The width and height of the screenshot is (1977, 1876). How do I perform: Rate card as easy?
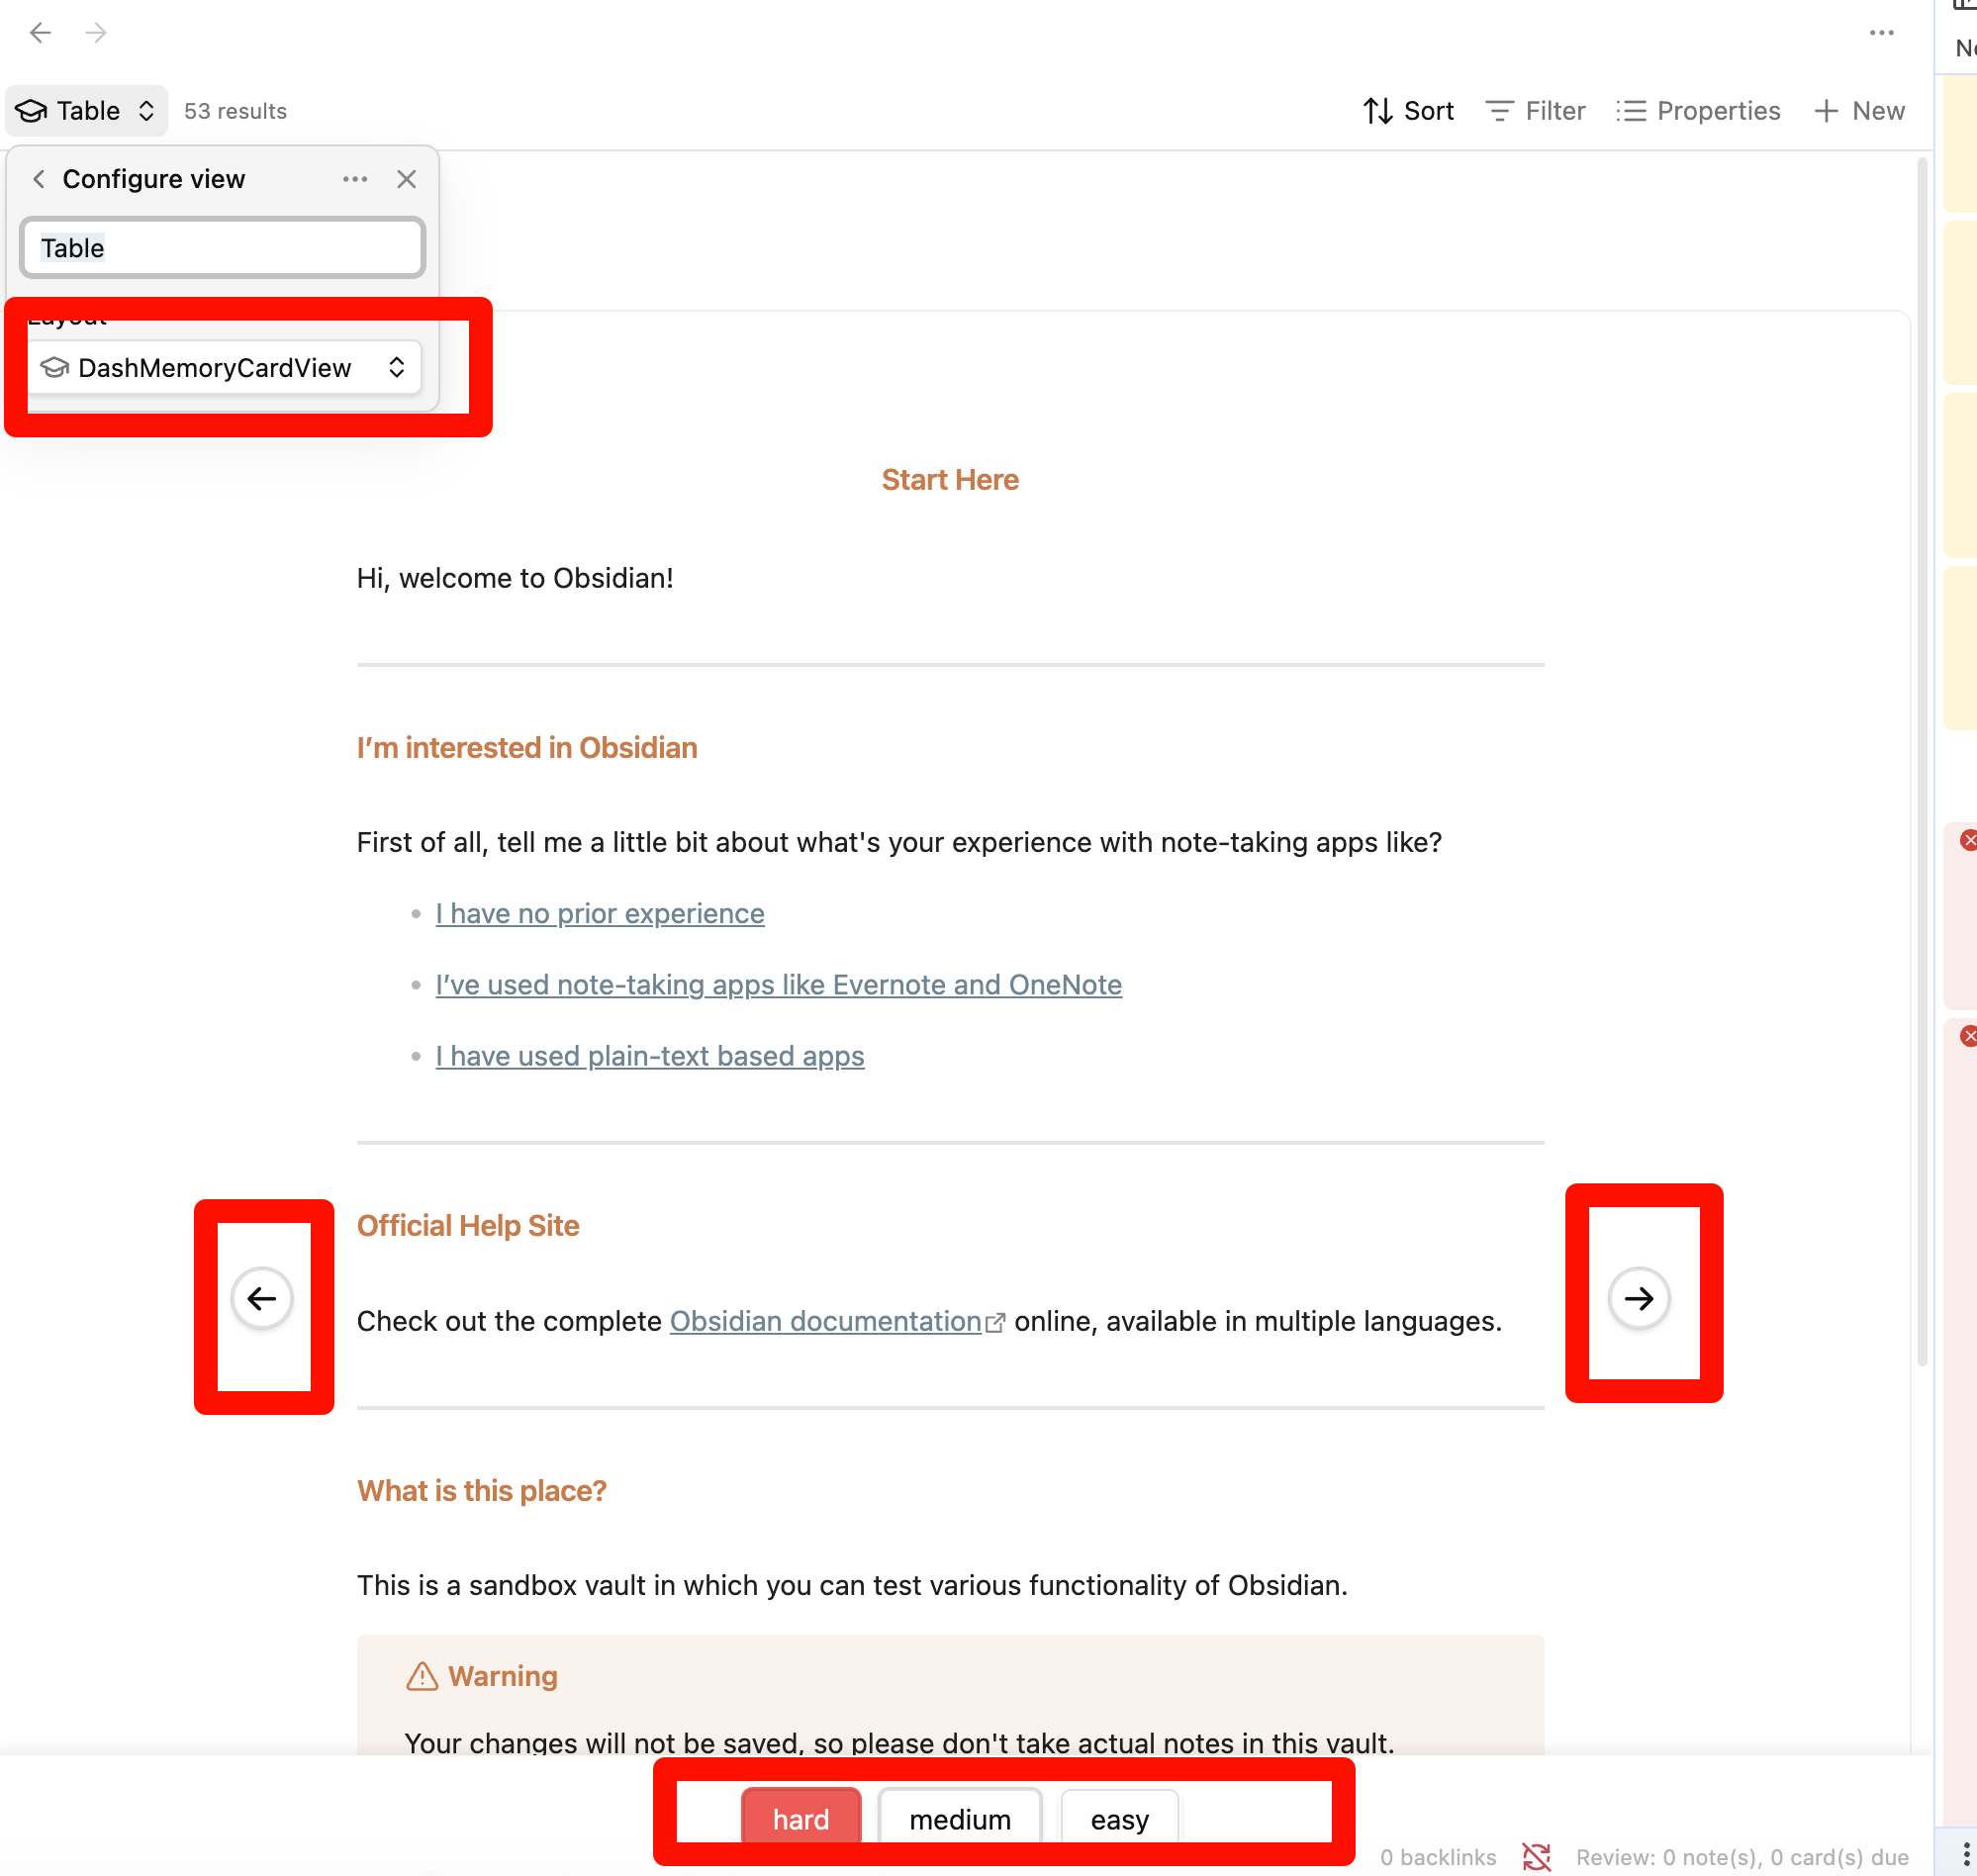coord(1119,1818)
